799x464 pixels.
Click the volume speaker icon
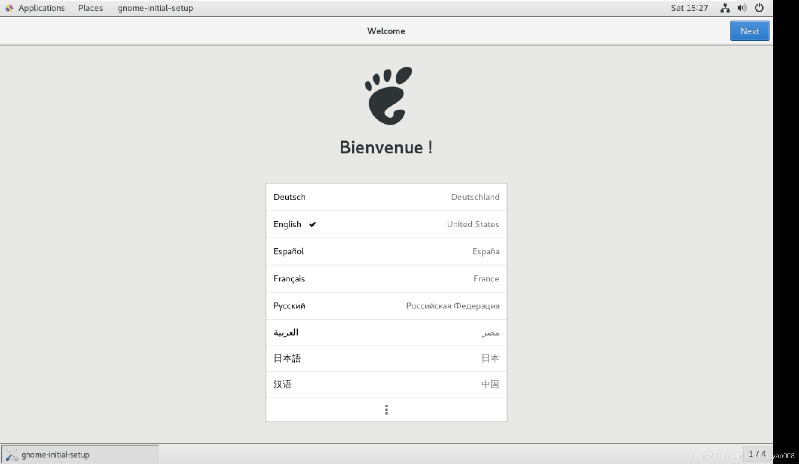742,8
